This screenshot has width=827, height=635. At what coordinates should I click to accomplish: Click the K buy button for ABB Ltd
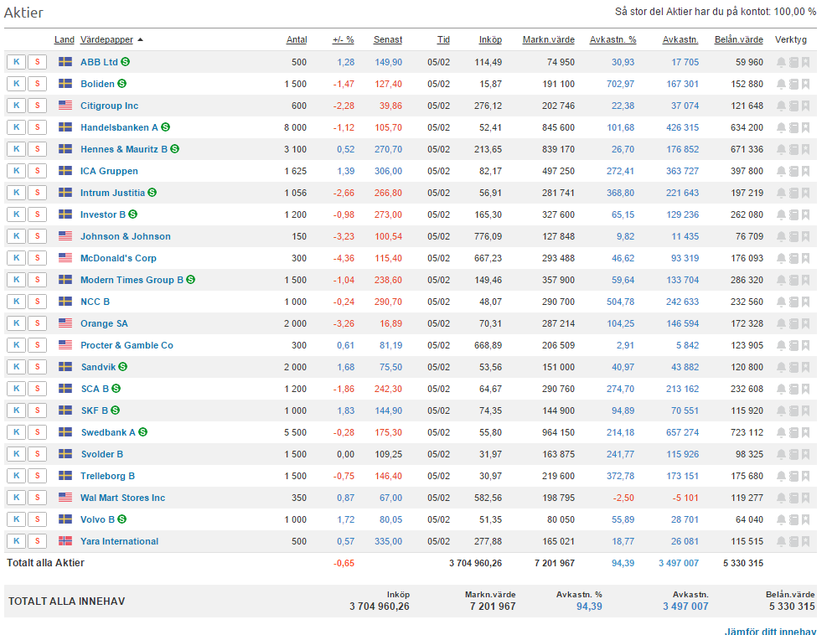click(17, 62)
